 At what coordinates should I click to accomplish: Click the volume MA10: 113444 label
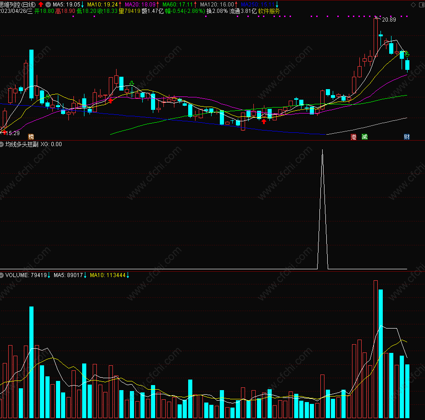tap(107, 275)
